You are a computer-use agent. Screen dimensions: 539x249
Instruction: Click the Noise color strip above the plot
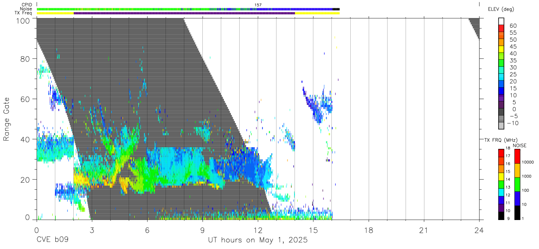point(188,9)
